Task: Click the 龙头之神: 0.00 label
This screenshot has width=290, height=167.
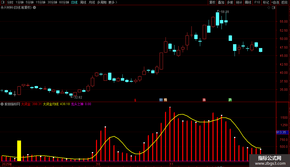Action: [x=81, y=104]
